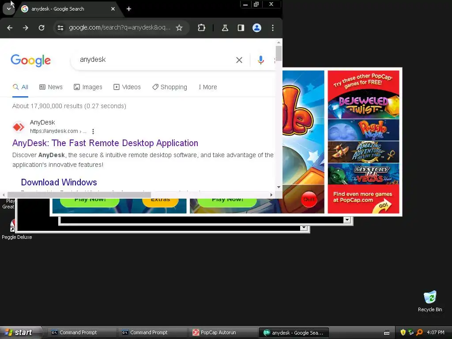Expand the More search filters menu

(207, 87)
